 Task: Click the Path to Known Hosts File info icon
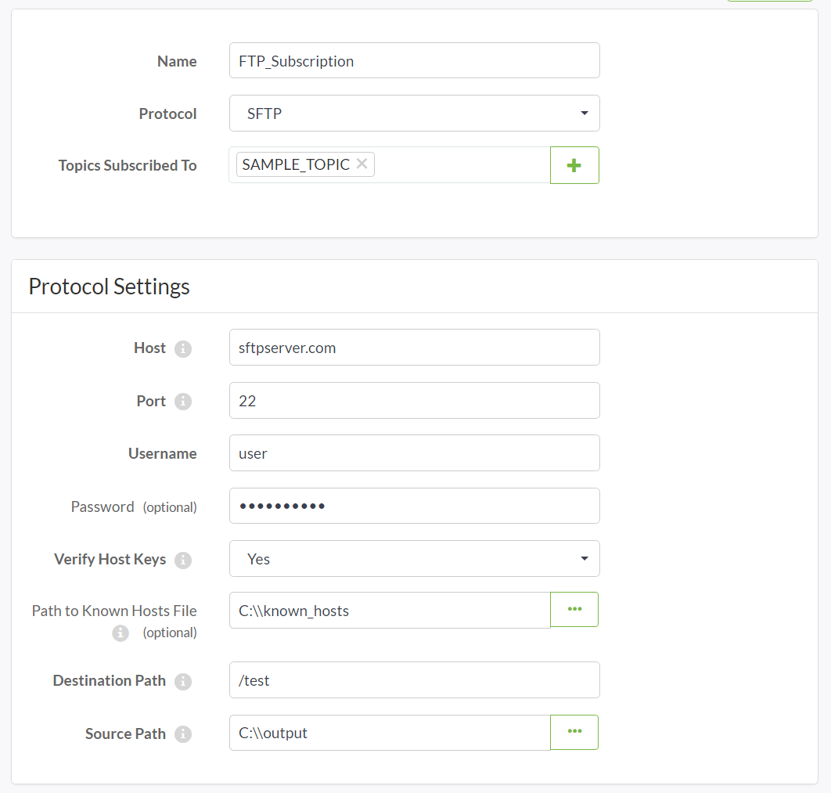(x=121, y=633)
